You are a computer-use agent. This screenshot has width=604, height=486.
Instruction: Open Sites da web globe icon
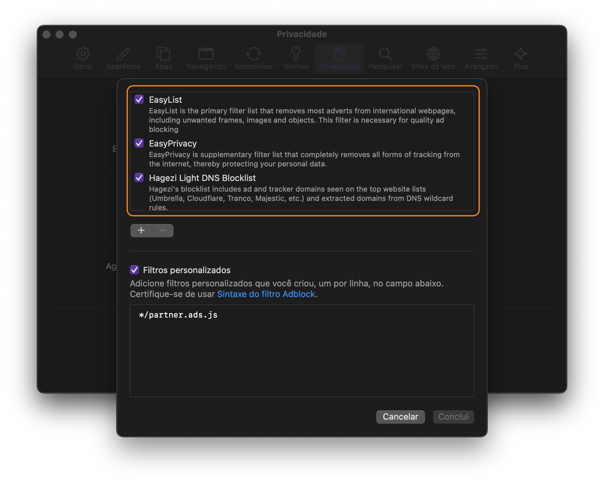click(433, 54)
